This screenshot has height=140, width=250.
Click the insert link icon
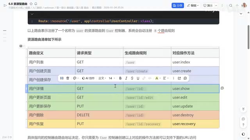(x=144, y=78)
